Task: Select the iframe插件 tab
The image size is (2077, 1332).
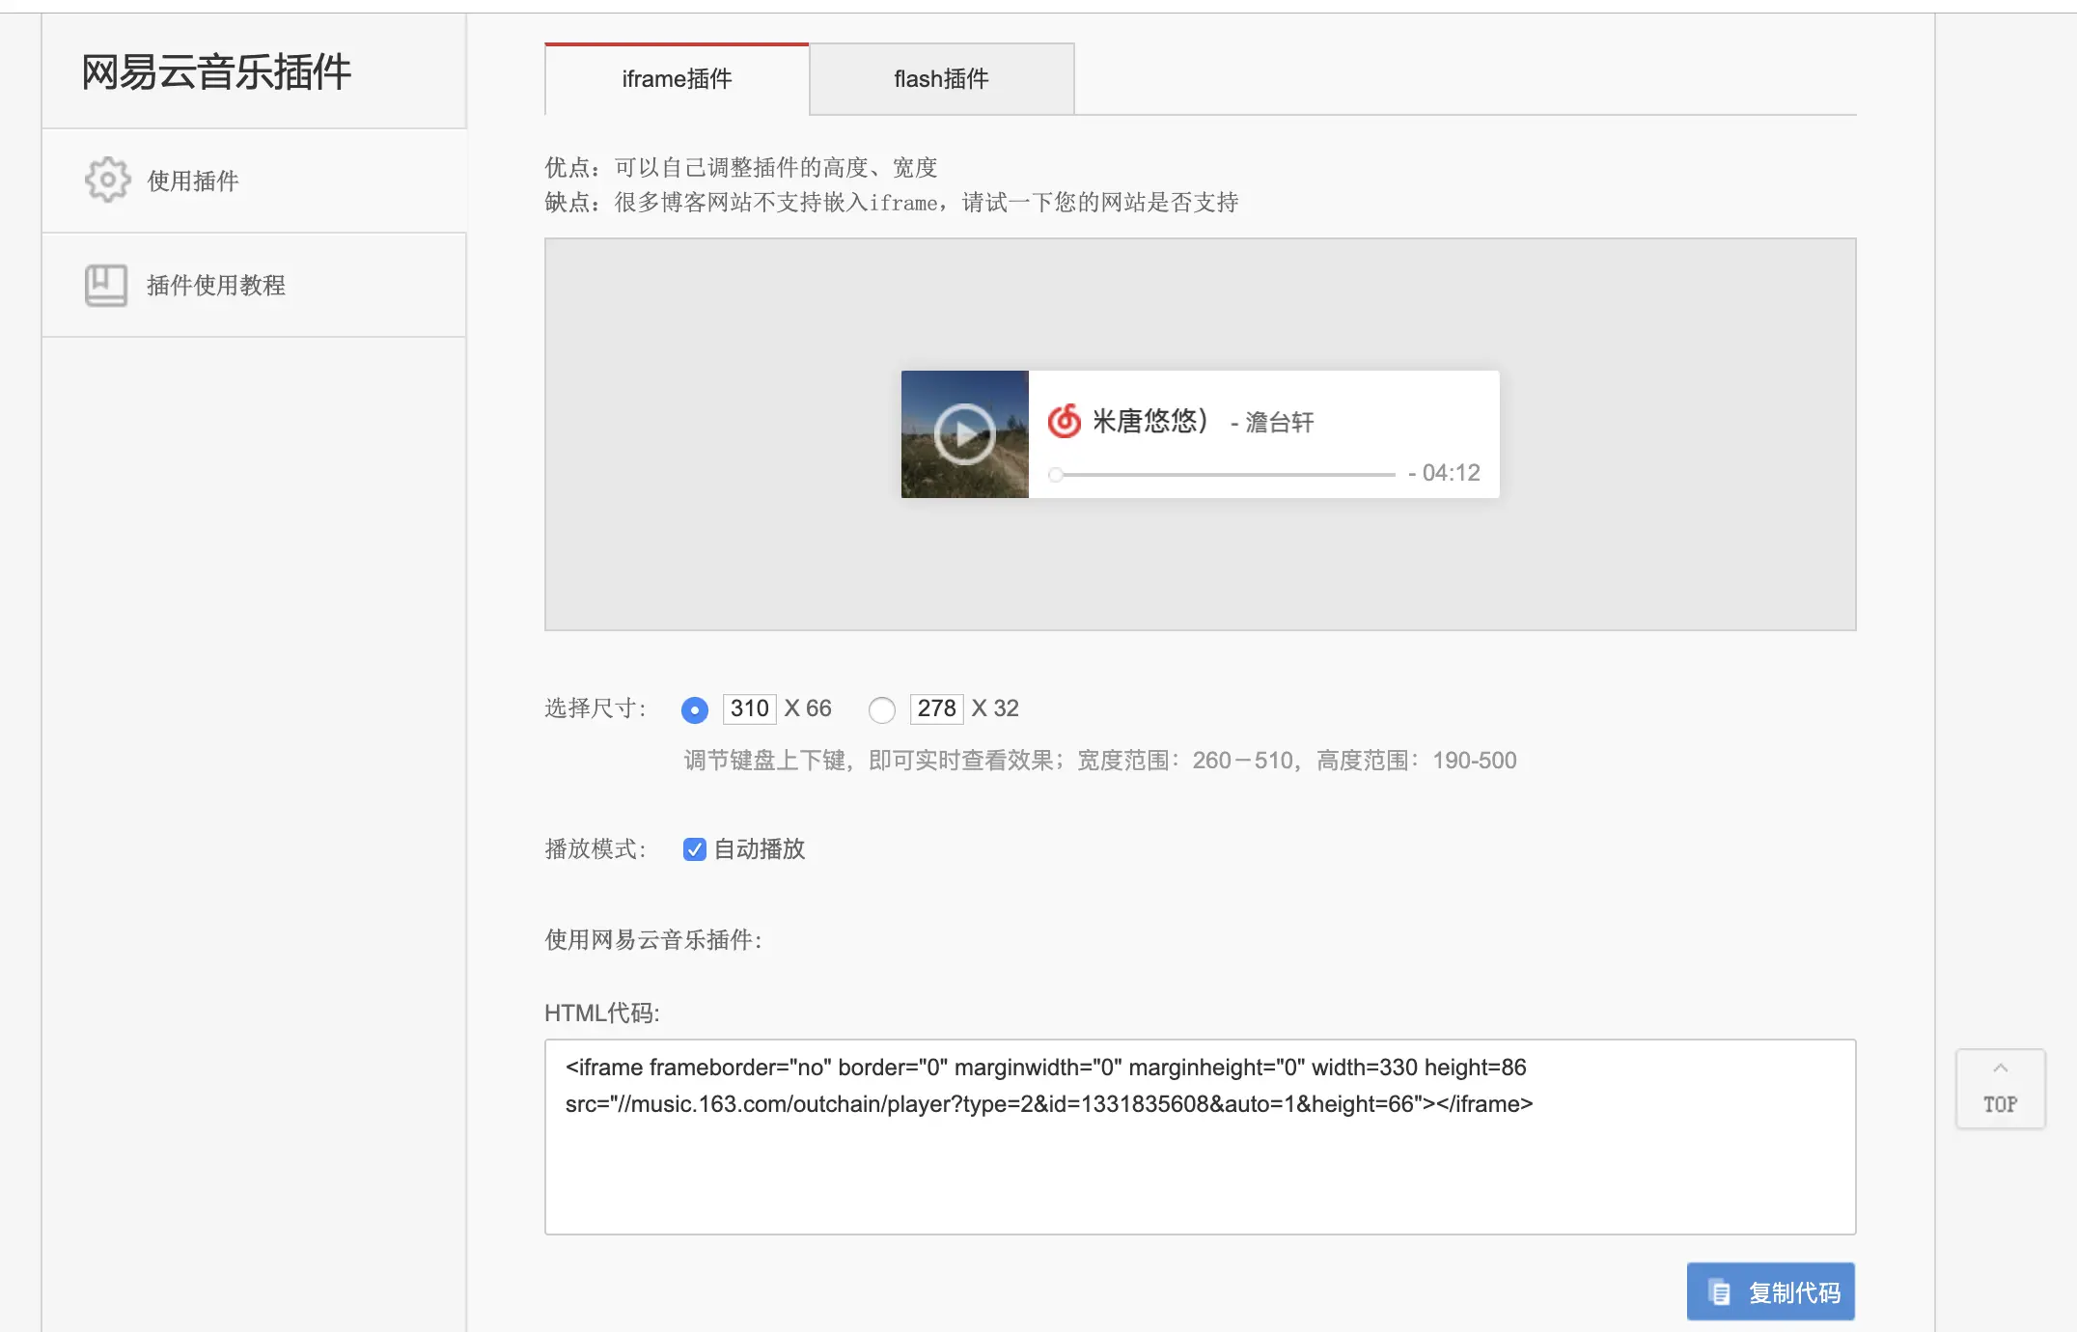Action: coord(677,79)
